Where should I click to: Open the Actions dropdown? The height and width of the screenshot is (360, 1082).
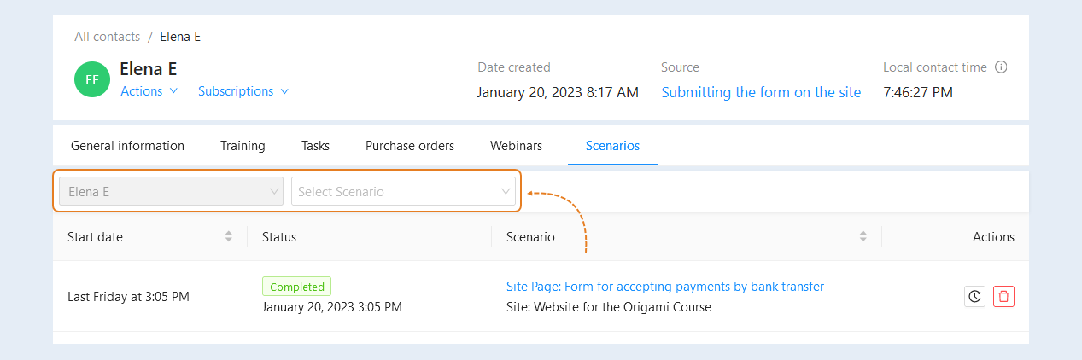pos(149,91)
